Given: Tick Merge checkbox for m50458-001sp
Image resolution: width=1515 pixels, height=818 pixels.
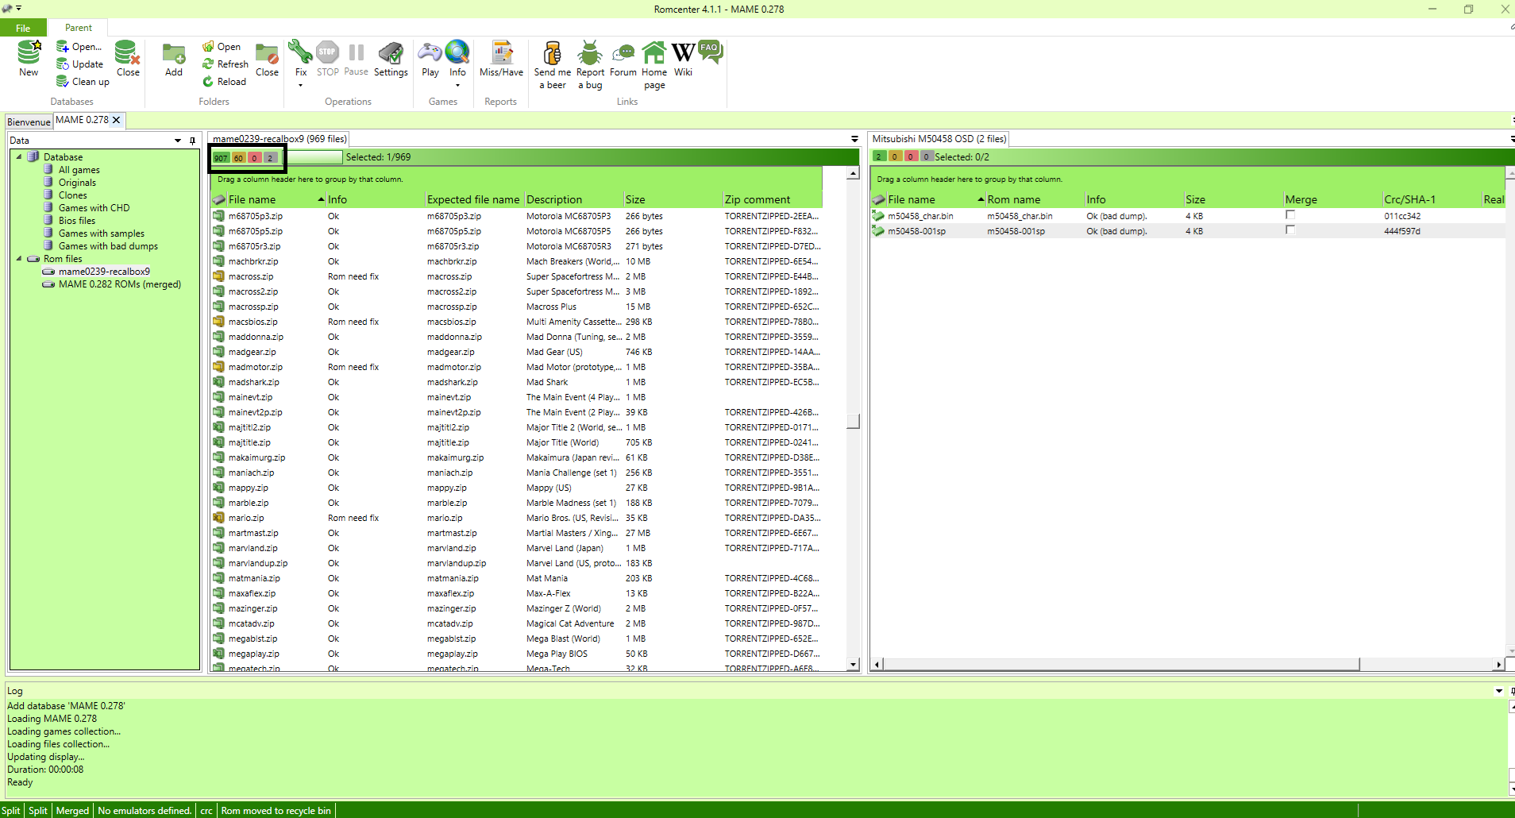Looking at the screenshot, I should point(1290,230).
